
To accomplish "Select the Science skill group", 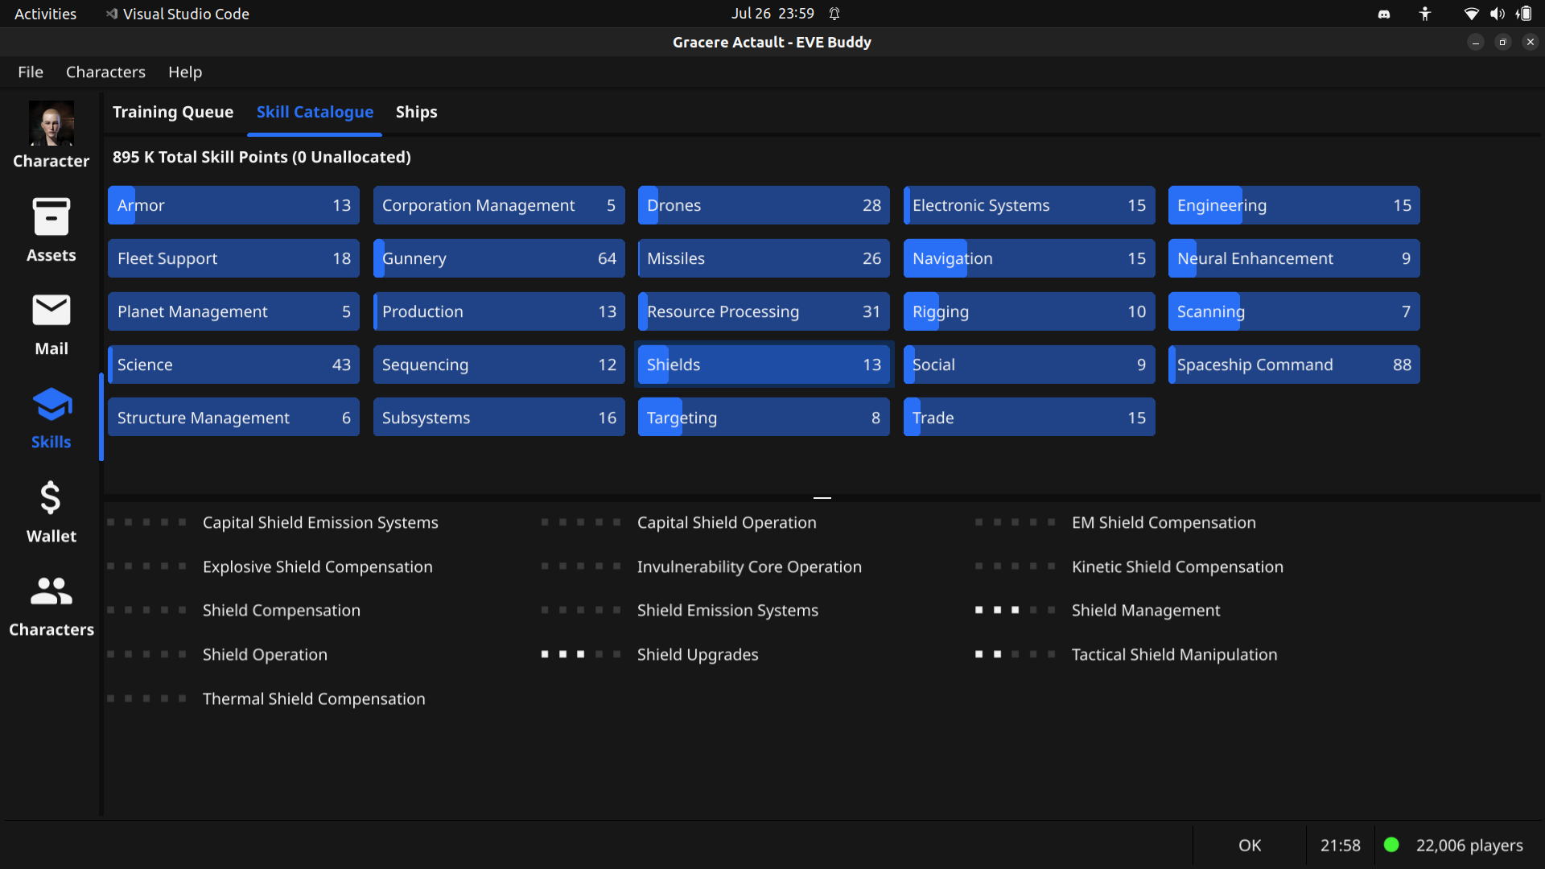I will [233, 364].
